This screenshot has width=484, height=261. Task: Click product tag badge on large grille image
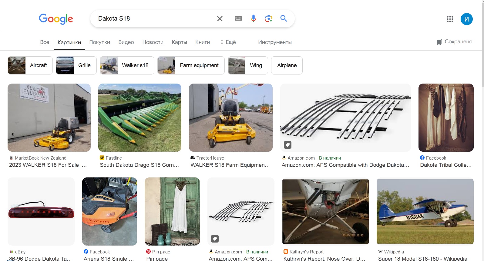point(287,145)
